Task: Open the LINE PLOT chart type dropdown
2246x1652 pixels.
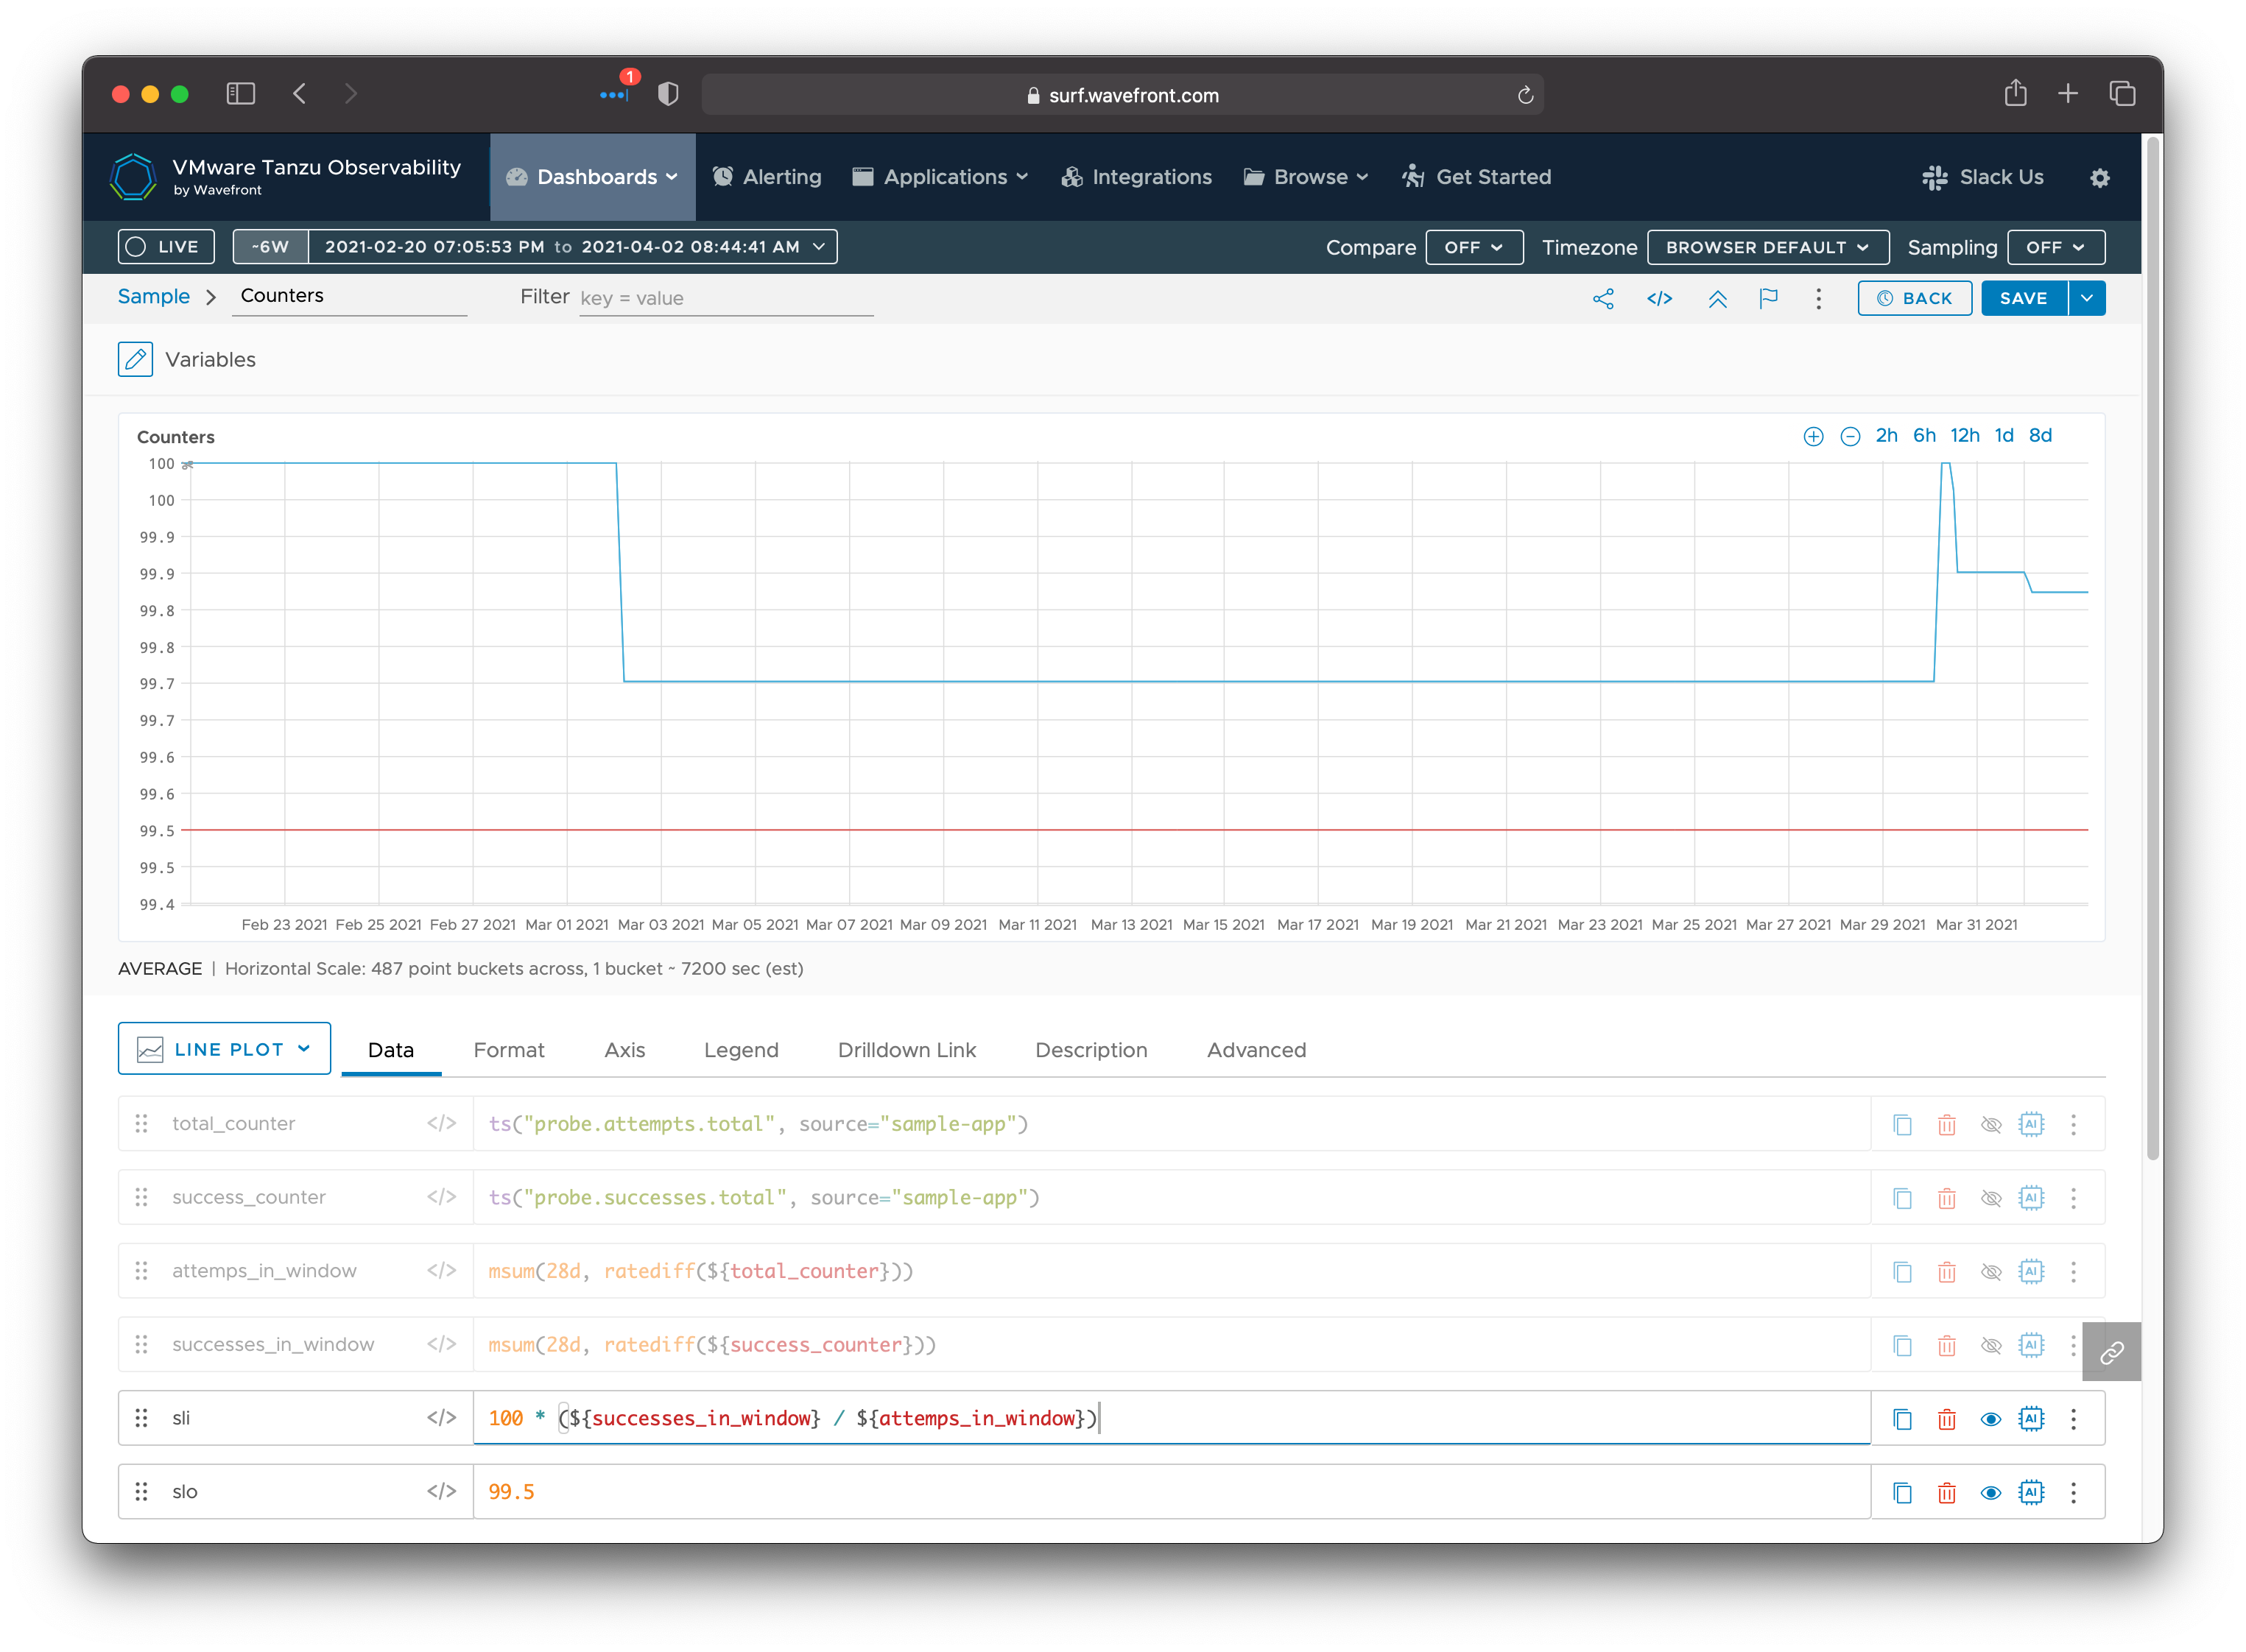Action: (224, 1049)
